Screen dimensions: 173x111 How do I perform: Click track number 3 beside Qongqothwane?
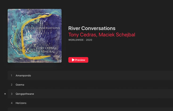pyautogui.click(x=11, y=94)
